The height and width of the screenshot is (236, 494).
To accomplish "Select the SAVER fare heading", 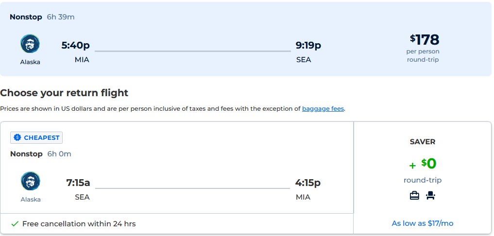I will pos(423,142).
